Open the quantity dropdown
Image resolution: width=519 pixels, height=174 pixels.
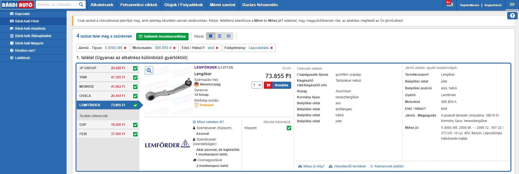click(257, 85)
